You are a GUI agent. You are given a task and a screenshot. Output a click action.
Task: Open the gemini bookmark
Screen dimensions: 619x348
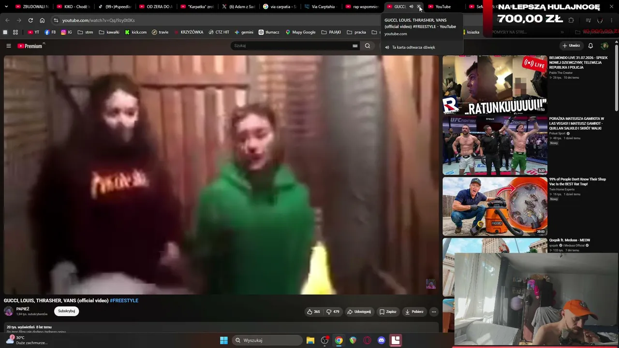point(244,32)
